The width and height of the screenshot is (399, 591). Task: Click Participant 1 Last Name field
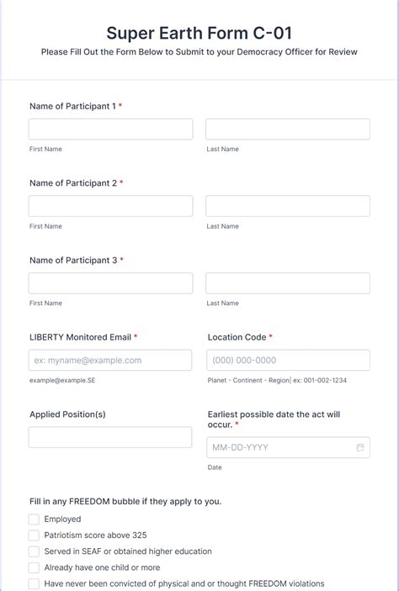pyautogui.click(x=288, y=129)
